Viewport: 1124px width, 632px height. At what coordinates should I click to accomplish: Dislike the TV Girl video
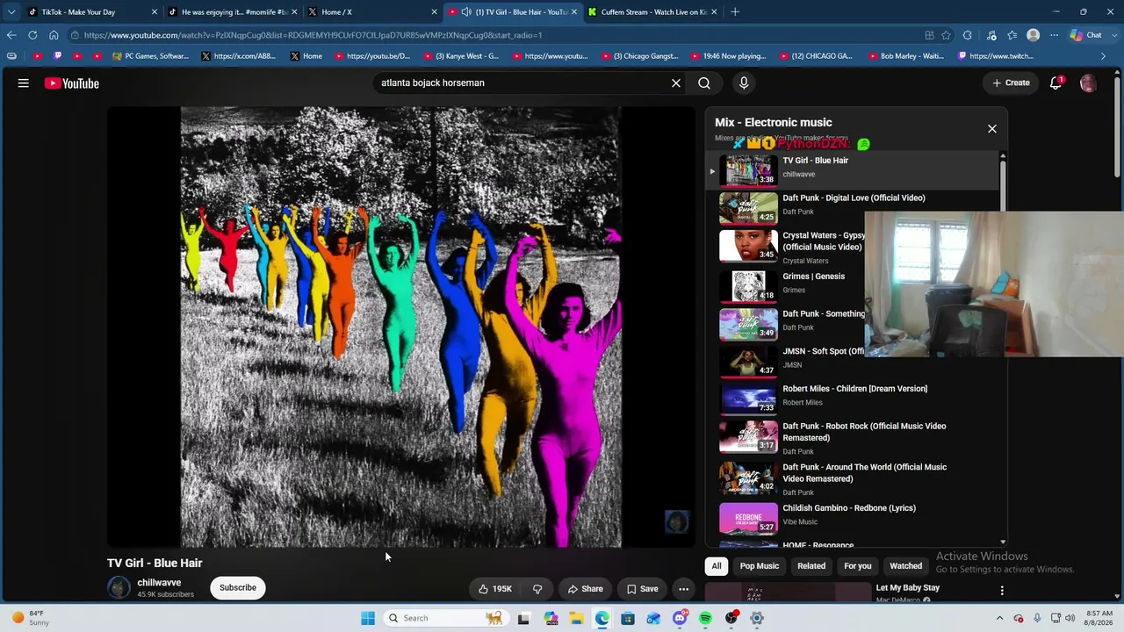click(537, 589)
